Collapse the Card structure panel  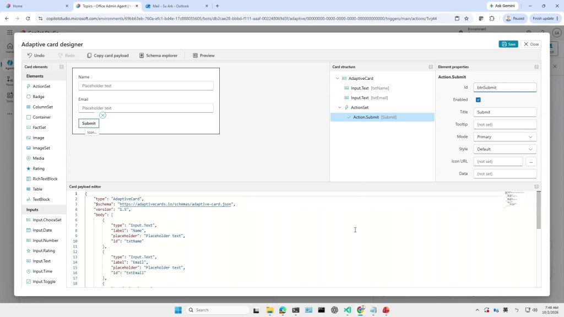point(431,67)
